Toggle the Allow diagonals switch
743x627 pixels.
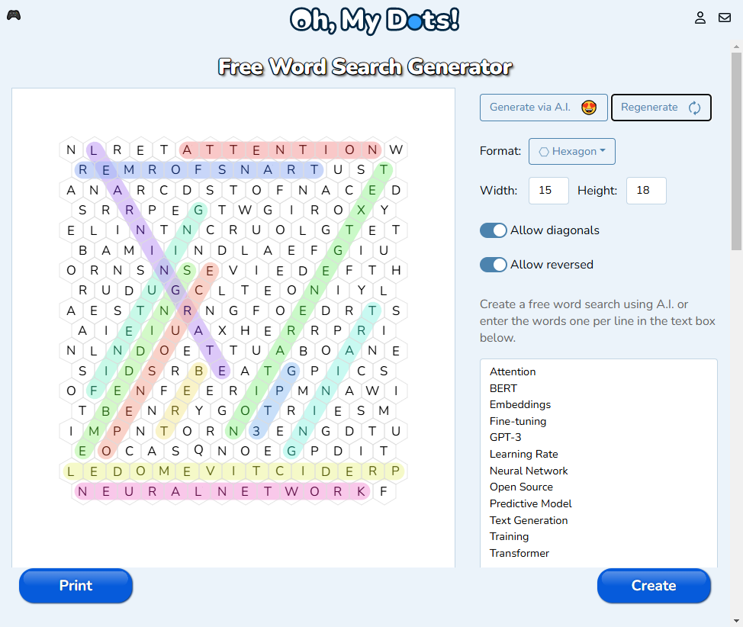[x=494, y=230]
